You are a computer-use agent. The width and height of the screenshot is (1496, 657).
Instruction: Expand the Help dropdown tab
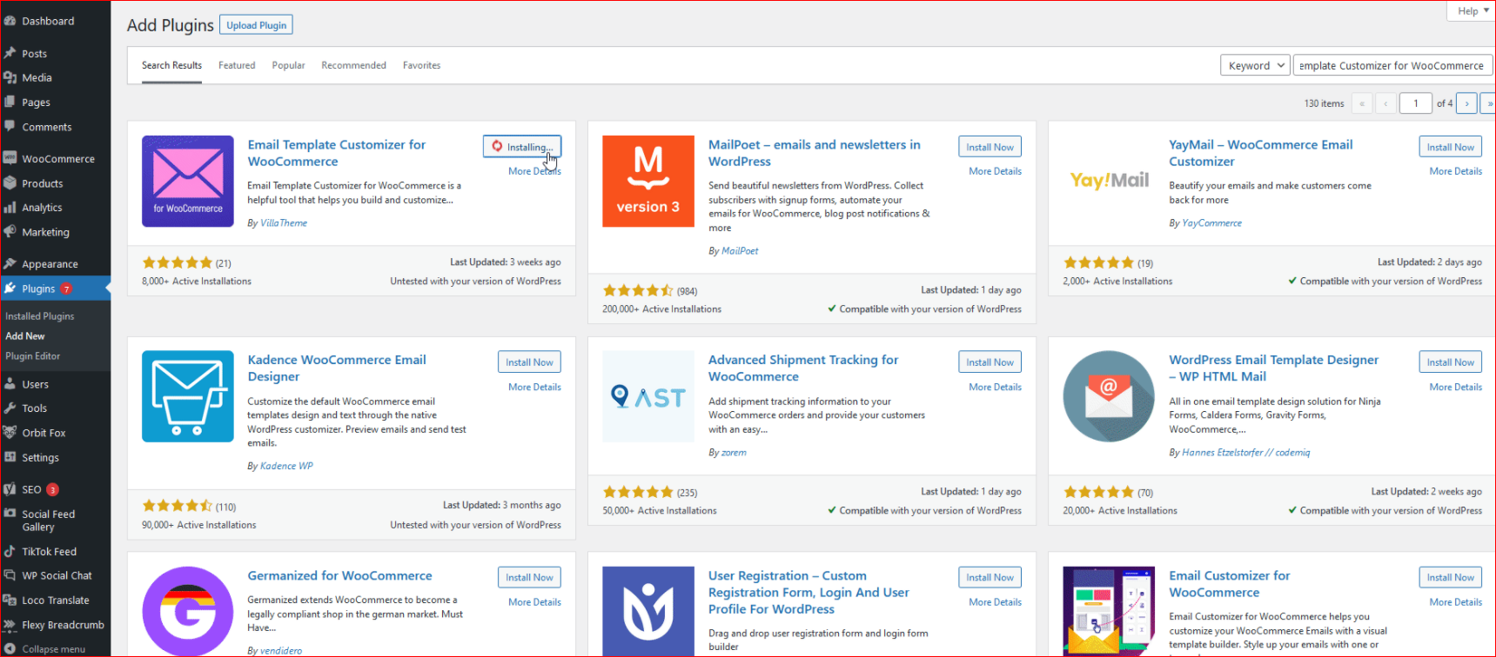point(1473,10)
